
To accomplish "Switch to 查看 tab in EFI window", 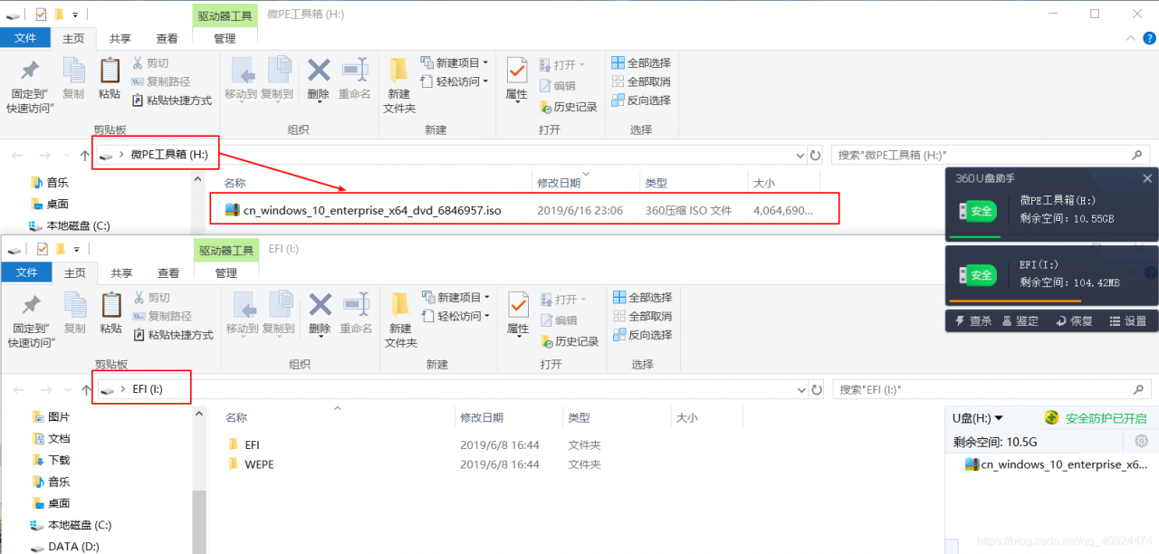I will 168,273.
